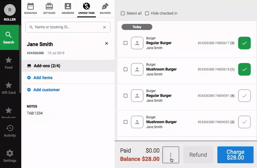Screen dimensions: 257x168
Task: Open the Giftcard tab
Action: tap(49, 8)
